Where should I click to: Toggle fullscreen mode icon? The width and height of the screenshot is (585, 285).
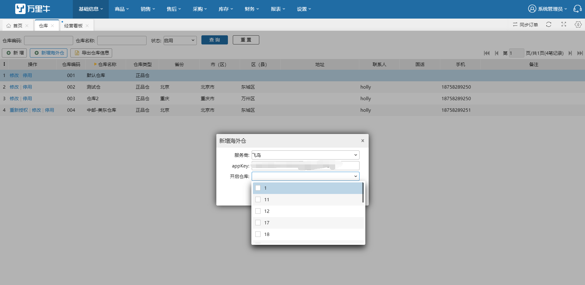(564, 24)
